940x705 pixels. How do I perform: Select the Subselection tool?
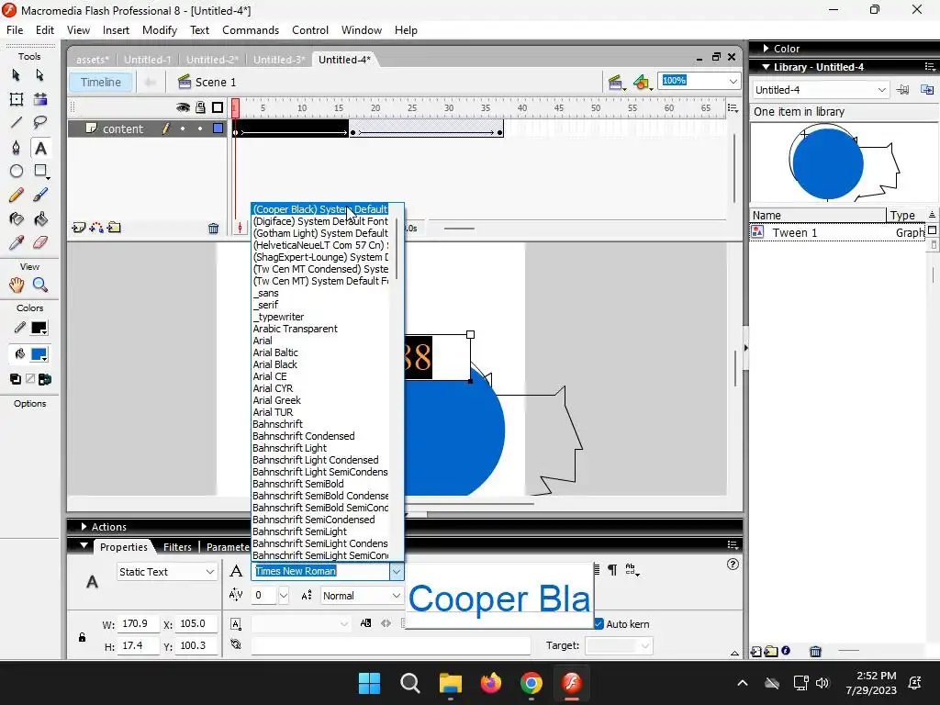coord(40,75)
